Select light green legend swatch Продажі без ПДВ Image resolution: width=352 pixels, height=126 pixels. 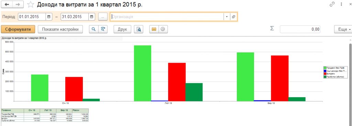tap(325, 68)
